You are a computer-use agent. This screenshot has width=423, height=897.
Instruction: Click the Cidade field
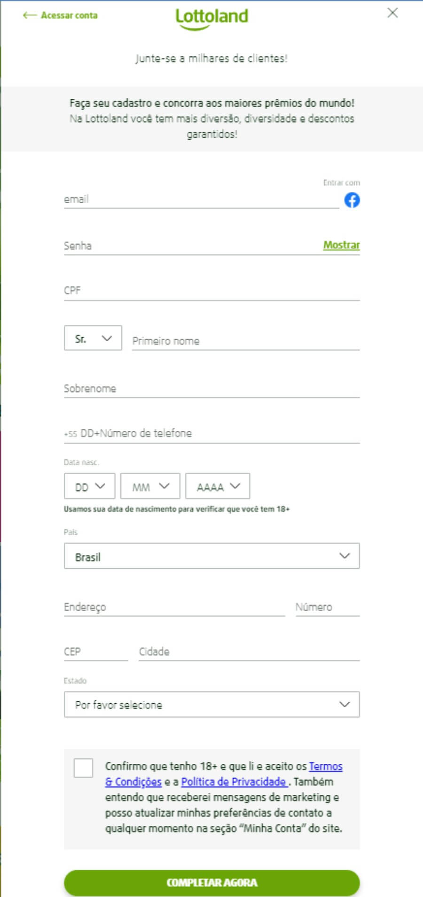coord(249,651)
